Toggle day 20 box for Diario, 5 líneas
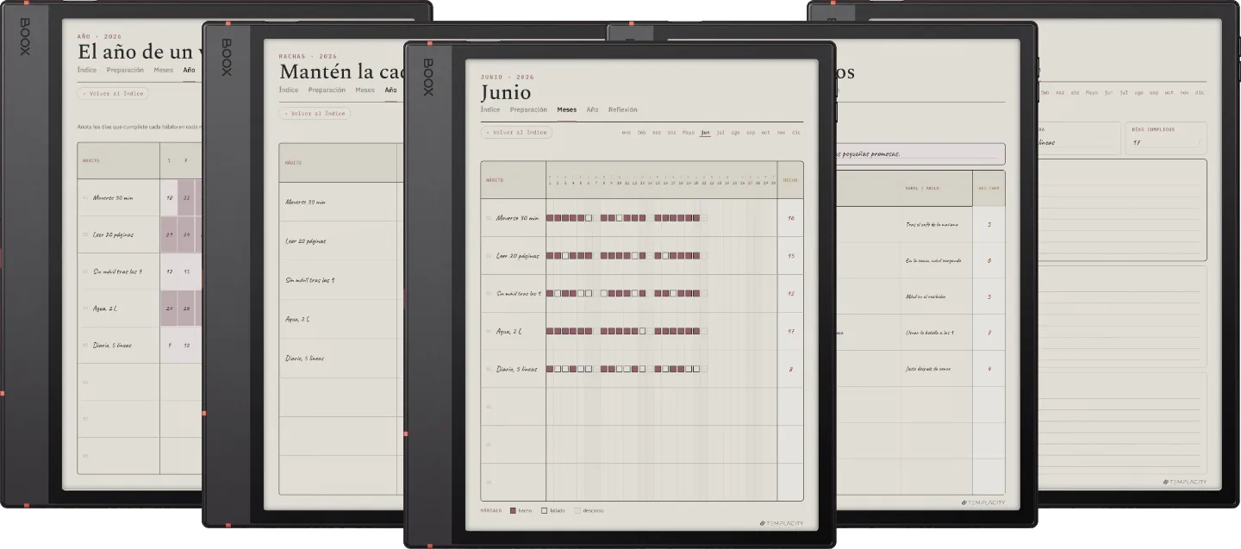The image size is (1241, 549). coord(696,369)
